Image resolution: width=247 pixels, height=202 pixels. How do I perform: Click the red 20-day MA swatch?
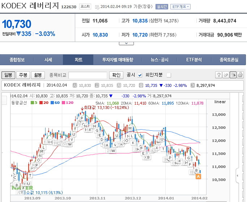41,103
